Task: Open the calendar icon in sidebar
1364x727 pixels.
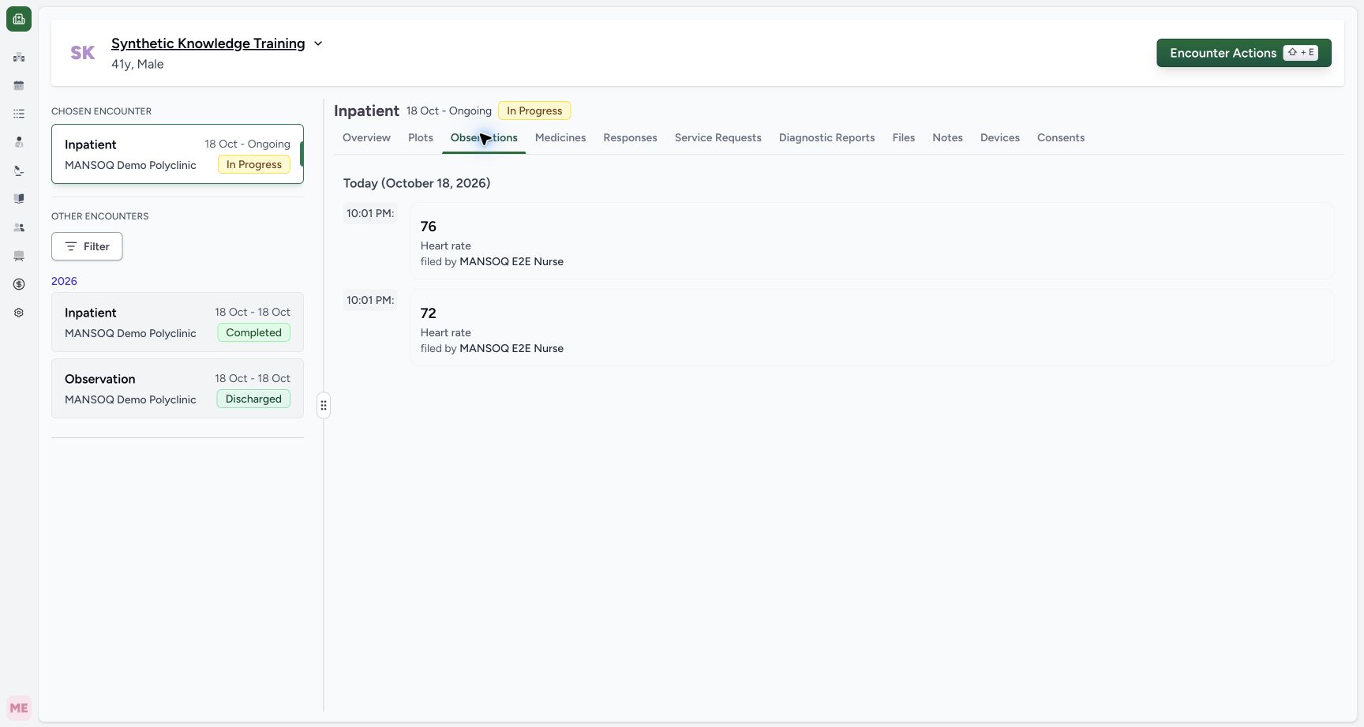Action: (19, 85)
